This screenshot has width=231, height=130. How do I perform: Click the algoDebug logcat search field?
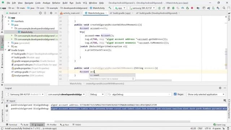click(139, 94)
